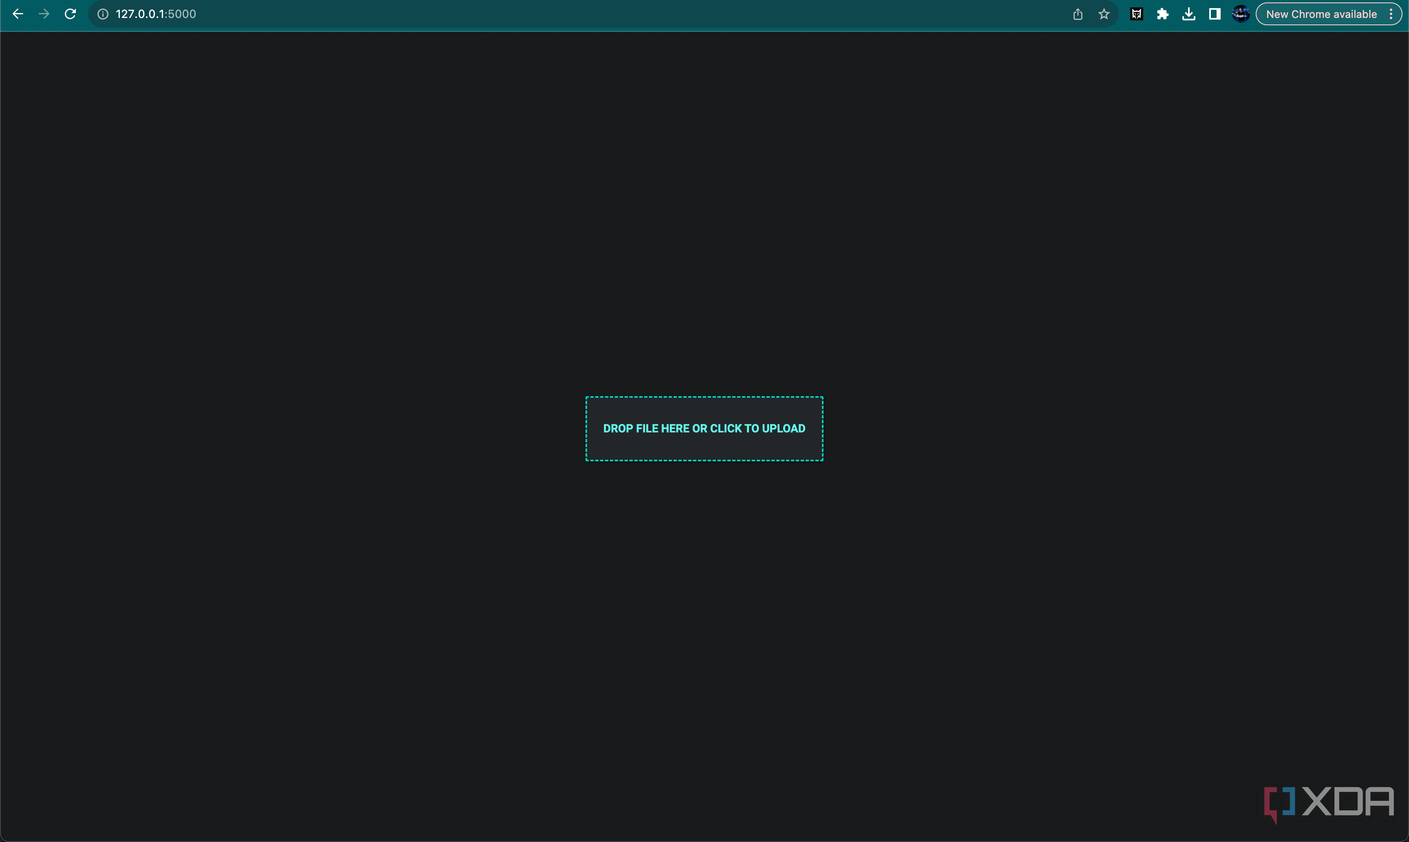Open the side panel icon
Screen dimensions: 1409x842
pyautogui.click(x=1215, y=13)
